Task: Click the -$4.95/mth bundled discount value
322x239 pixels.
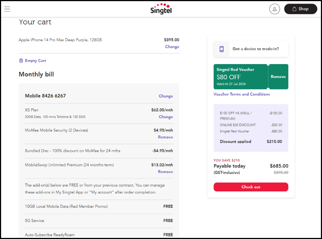Action: coord(162,151)
